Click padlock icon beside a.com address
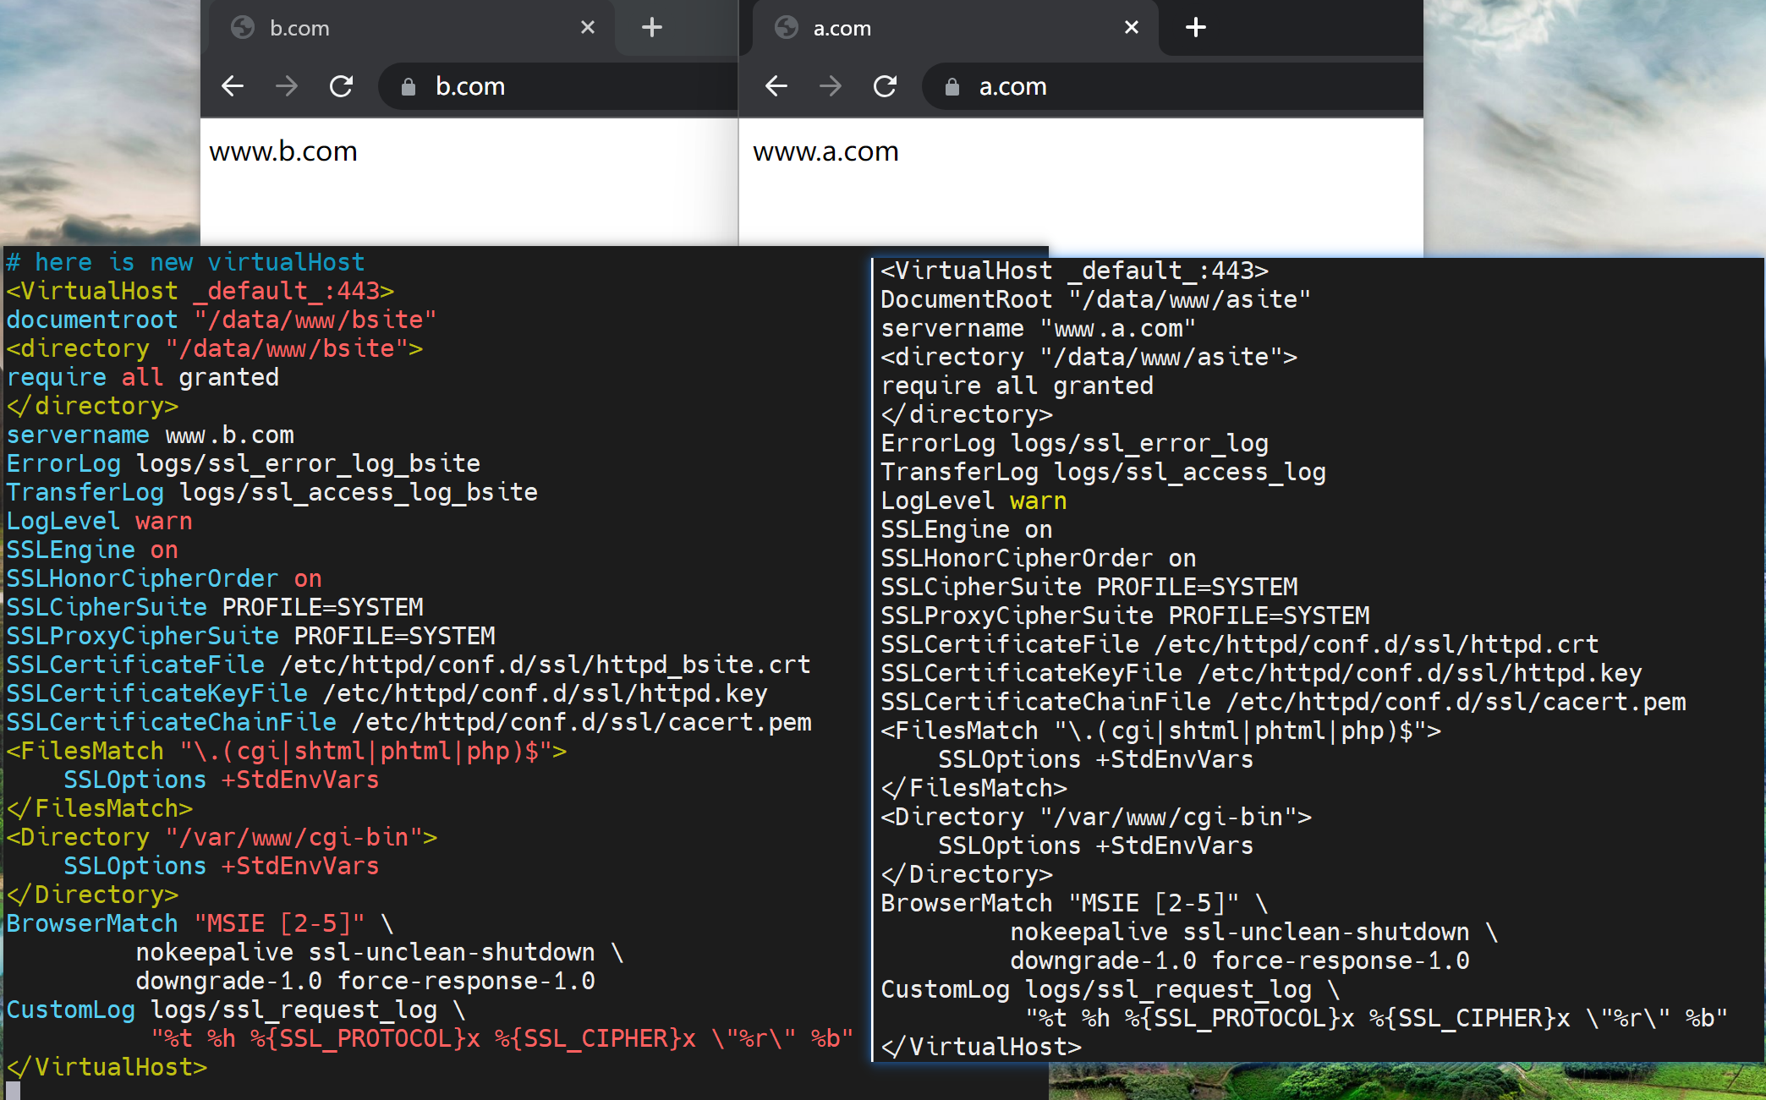The height and width of the screenshot is (1100, 1766). [952, 86]
